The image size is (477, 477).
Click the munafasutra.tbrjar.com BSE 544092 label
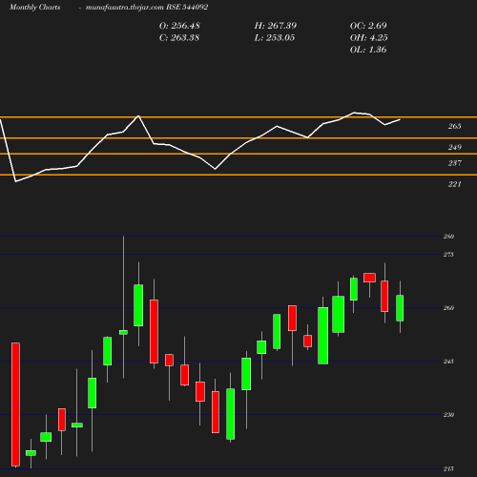coord(147,8)
